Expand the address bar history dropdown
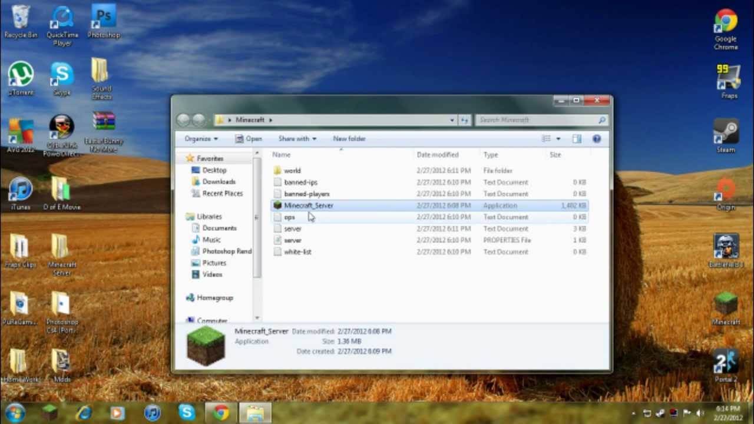Image resolution: width=754 pixels, height=424 pixels. tap(452, 120)
